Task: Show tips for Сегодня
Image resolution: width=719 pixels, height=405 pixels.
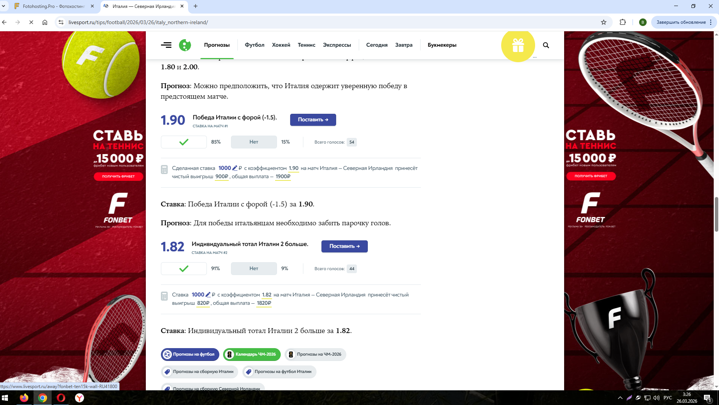Action: (x=377, y=45)
